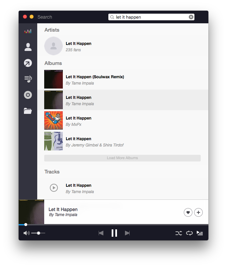The width and height of the screenshot is (227, 267).
Task: Click By MxPx artist text
Action: pyautogui.click(x=74, y=125)
